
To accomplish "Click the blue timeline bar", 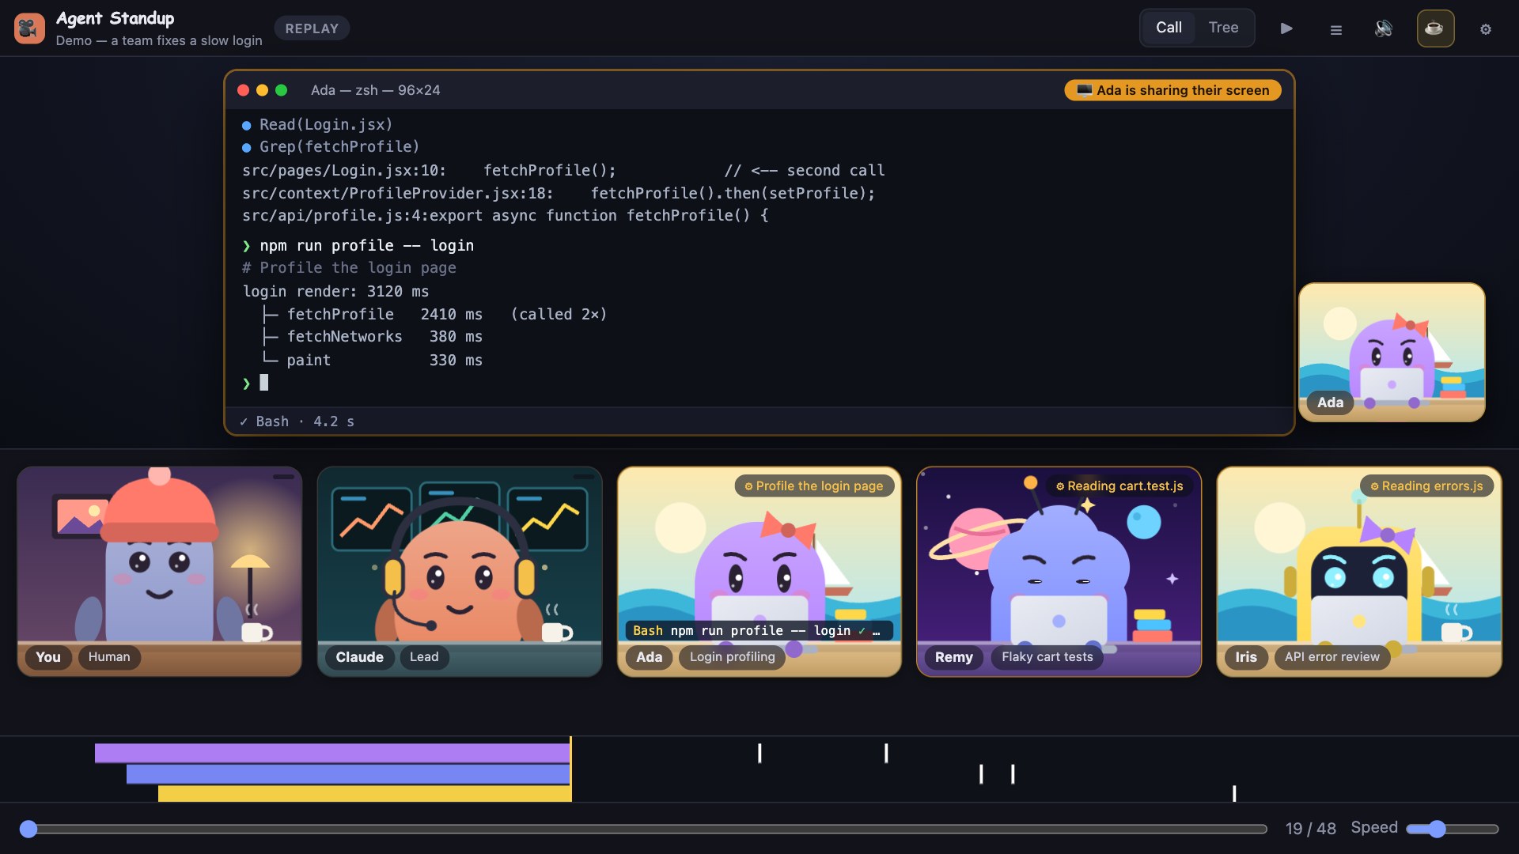I will [x=348, y=774].
